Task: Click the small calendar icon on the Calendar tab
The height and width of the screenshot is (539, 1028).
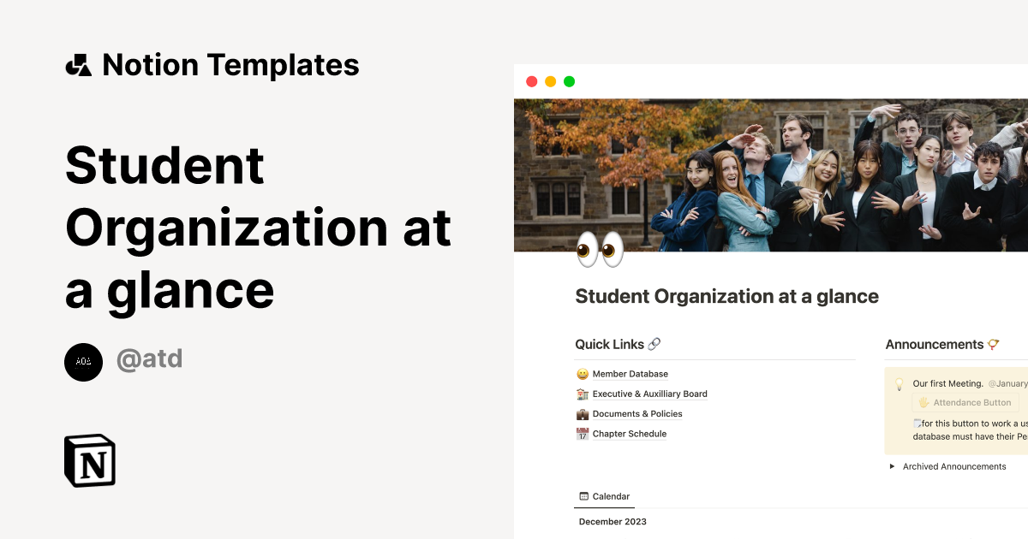Action: point(583,496)
